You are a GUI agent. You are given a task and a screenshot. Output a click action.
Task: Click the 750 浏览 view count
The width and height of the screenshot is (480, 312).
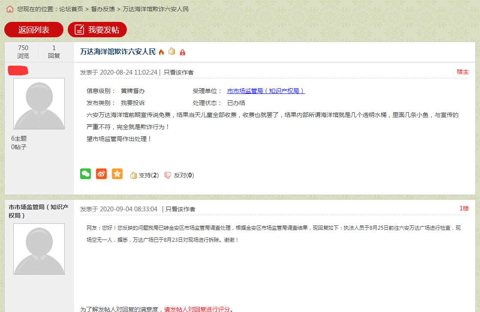point(23,52)
